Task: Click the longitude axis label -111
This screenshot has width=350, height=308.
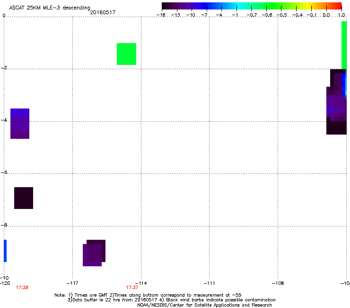Action: (x=209, y=283)
